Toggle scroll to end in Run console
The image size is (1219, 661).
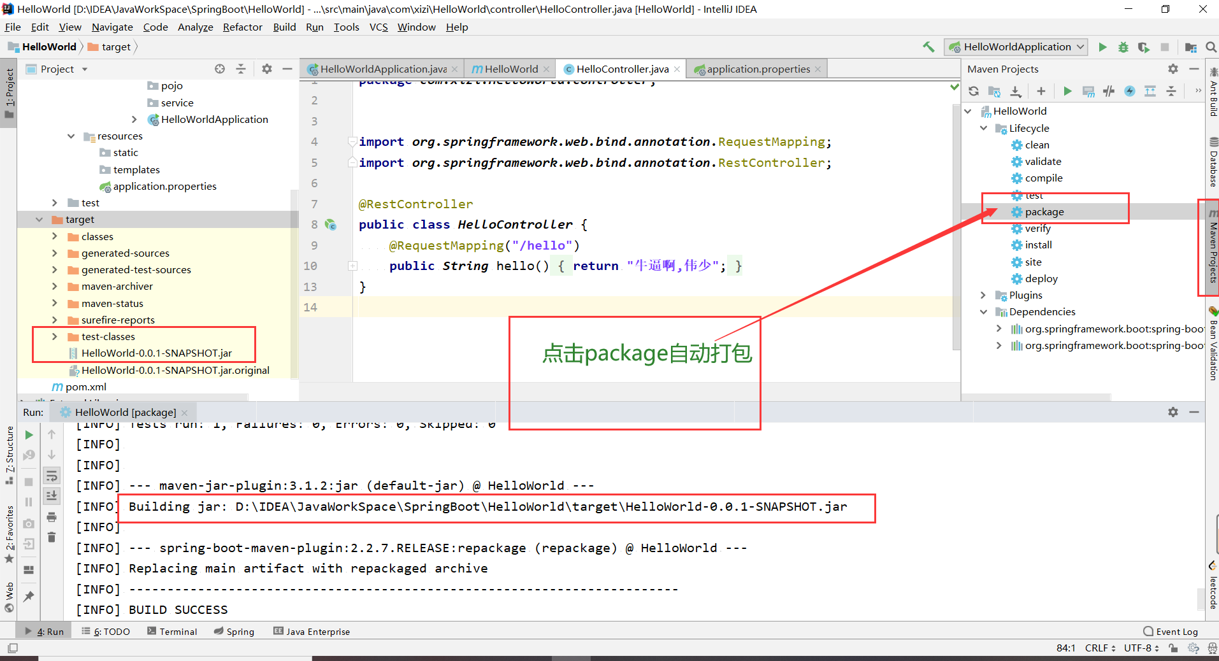pyautogui.click(x=52, y=495)
